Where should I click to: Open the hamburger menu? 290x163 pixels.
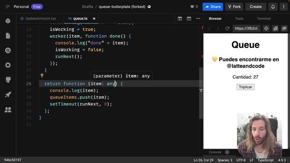(x=8, y=7)
